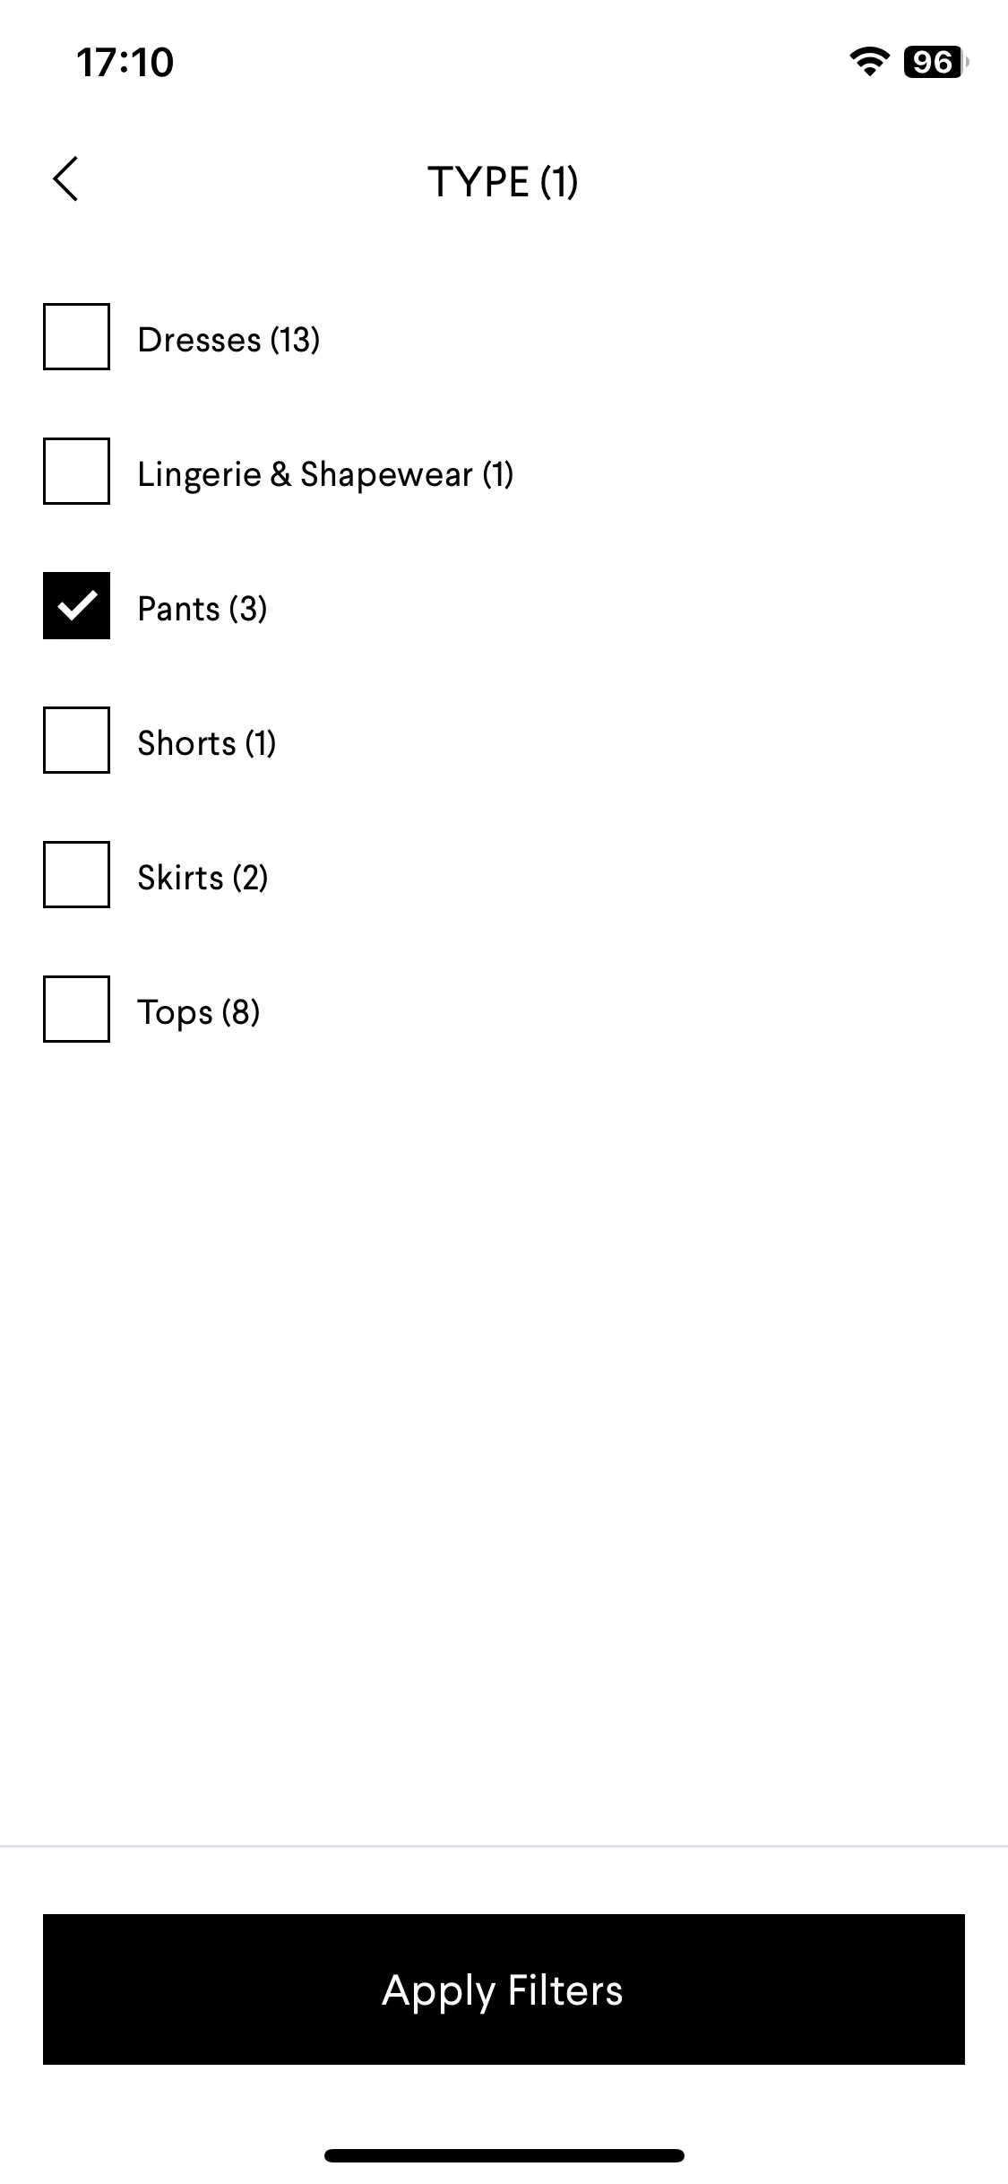Check the Skirts (2) checkbox
Viewport: 1008px width, 2184px height.
pyautogui.click(x=76, y=875)
